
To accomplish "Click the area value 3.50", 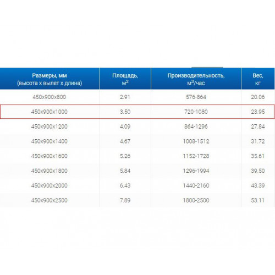I will pyautogui.click(x=125, y=112).
